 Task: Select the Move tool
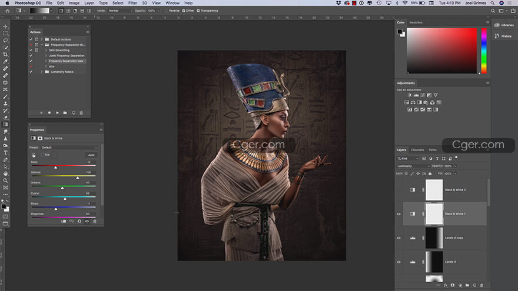[x=5, y=26]
